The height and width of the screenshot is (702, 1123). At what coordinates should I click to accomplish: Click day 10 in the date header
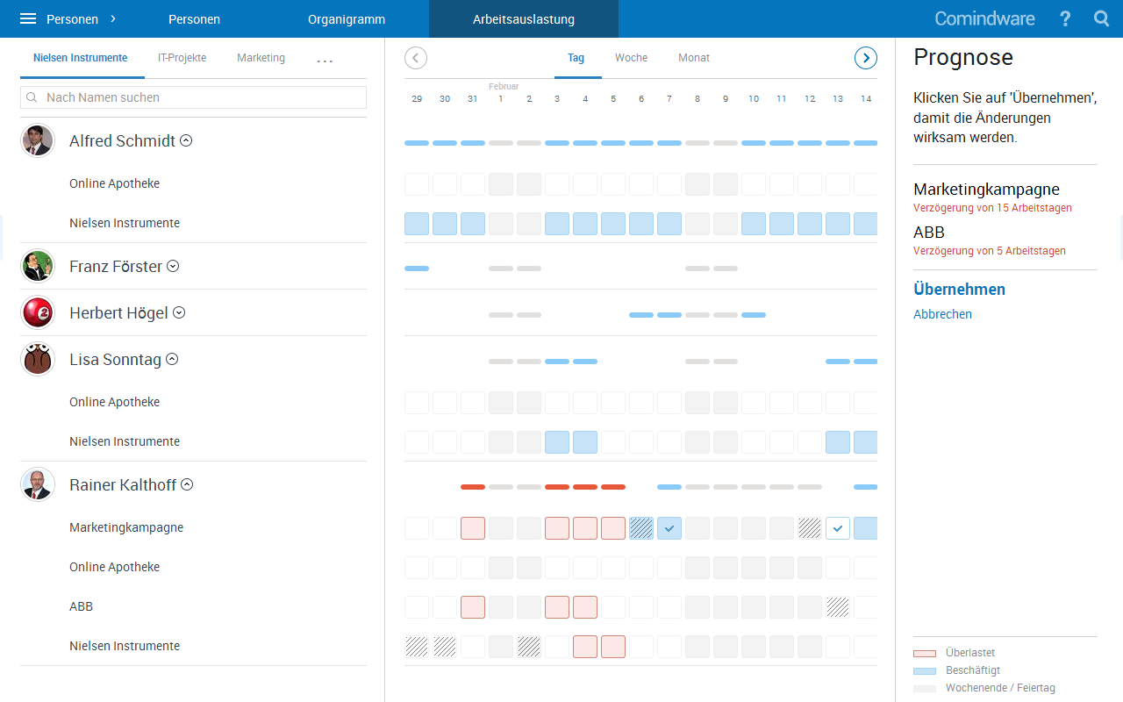pyautogui.click(x=754, y=99)
